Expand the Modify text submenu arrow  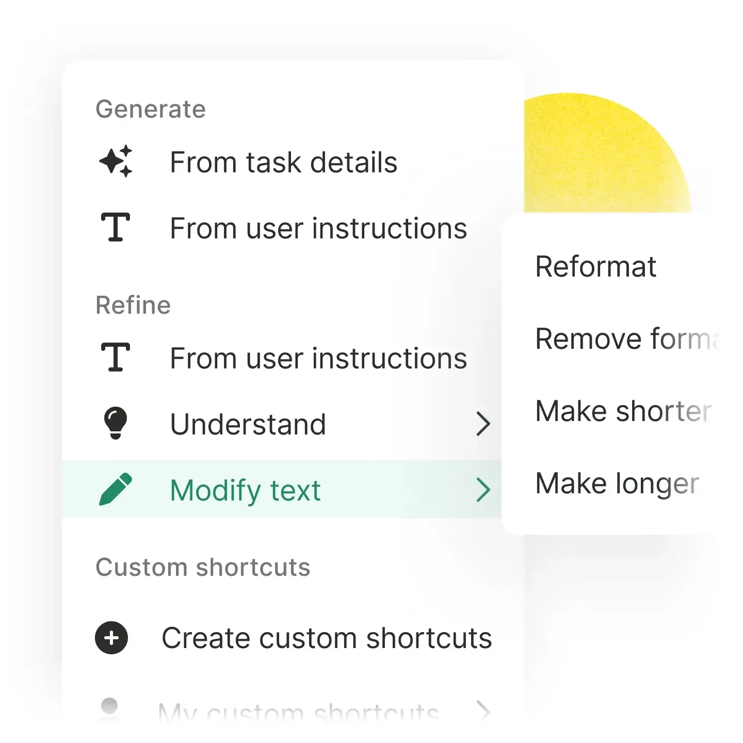(483, 490)
